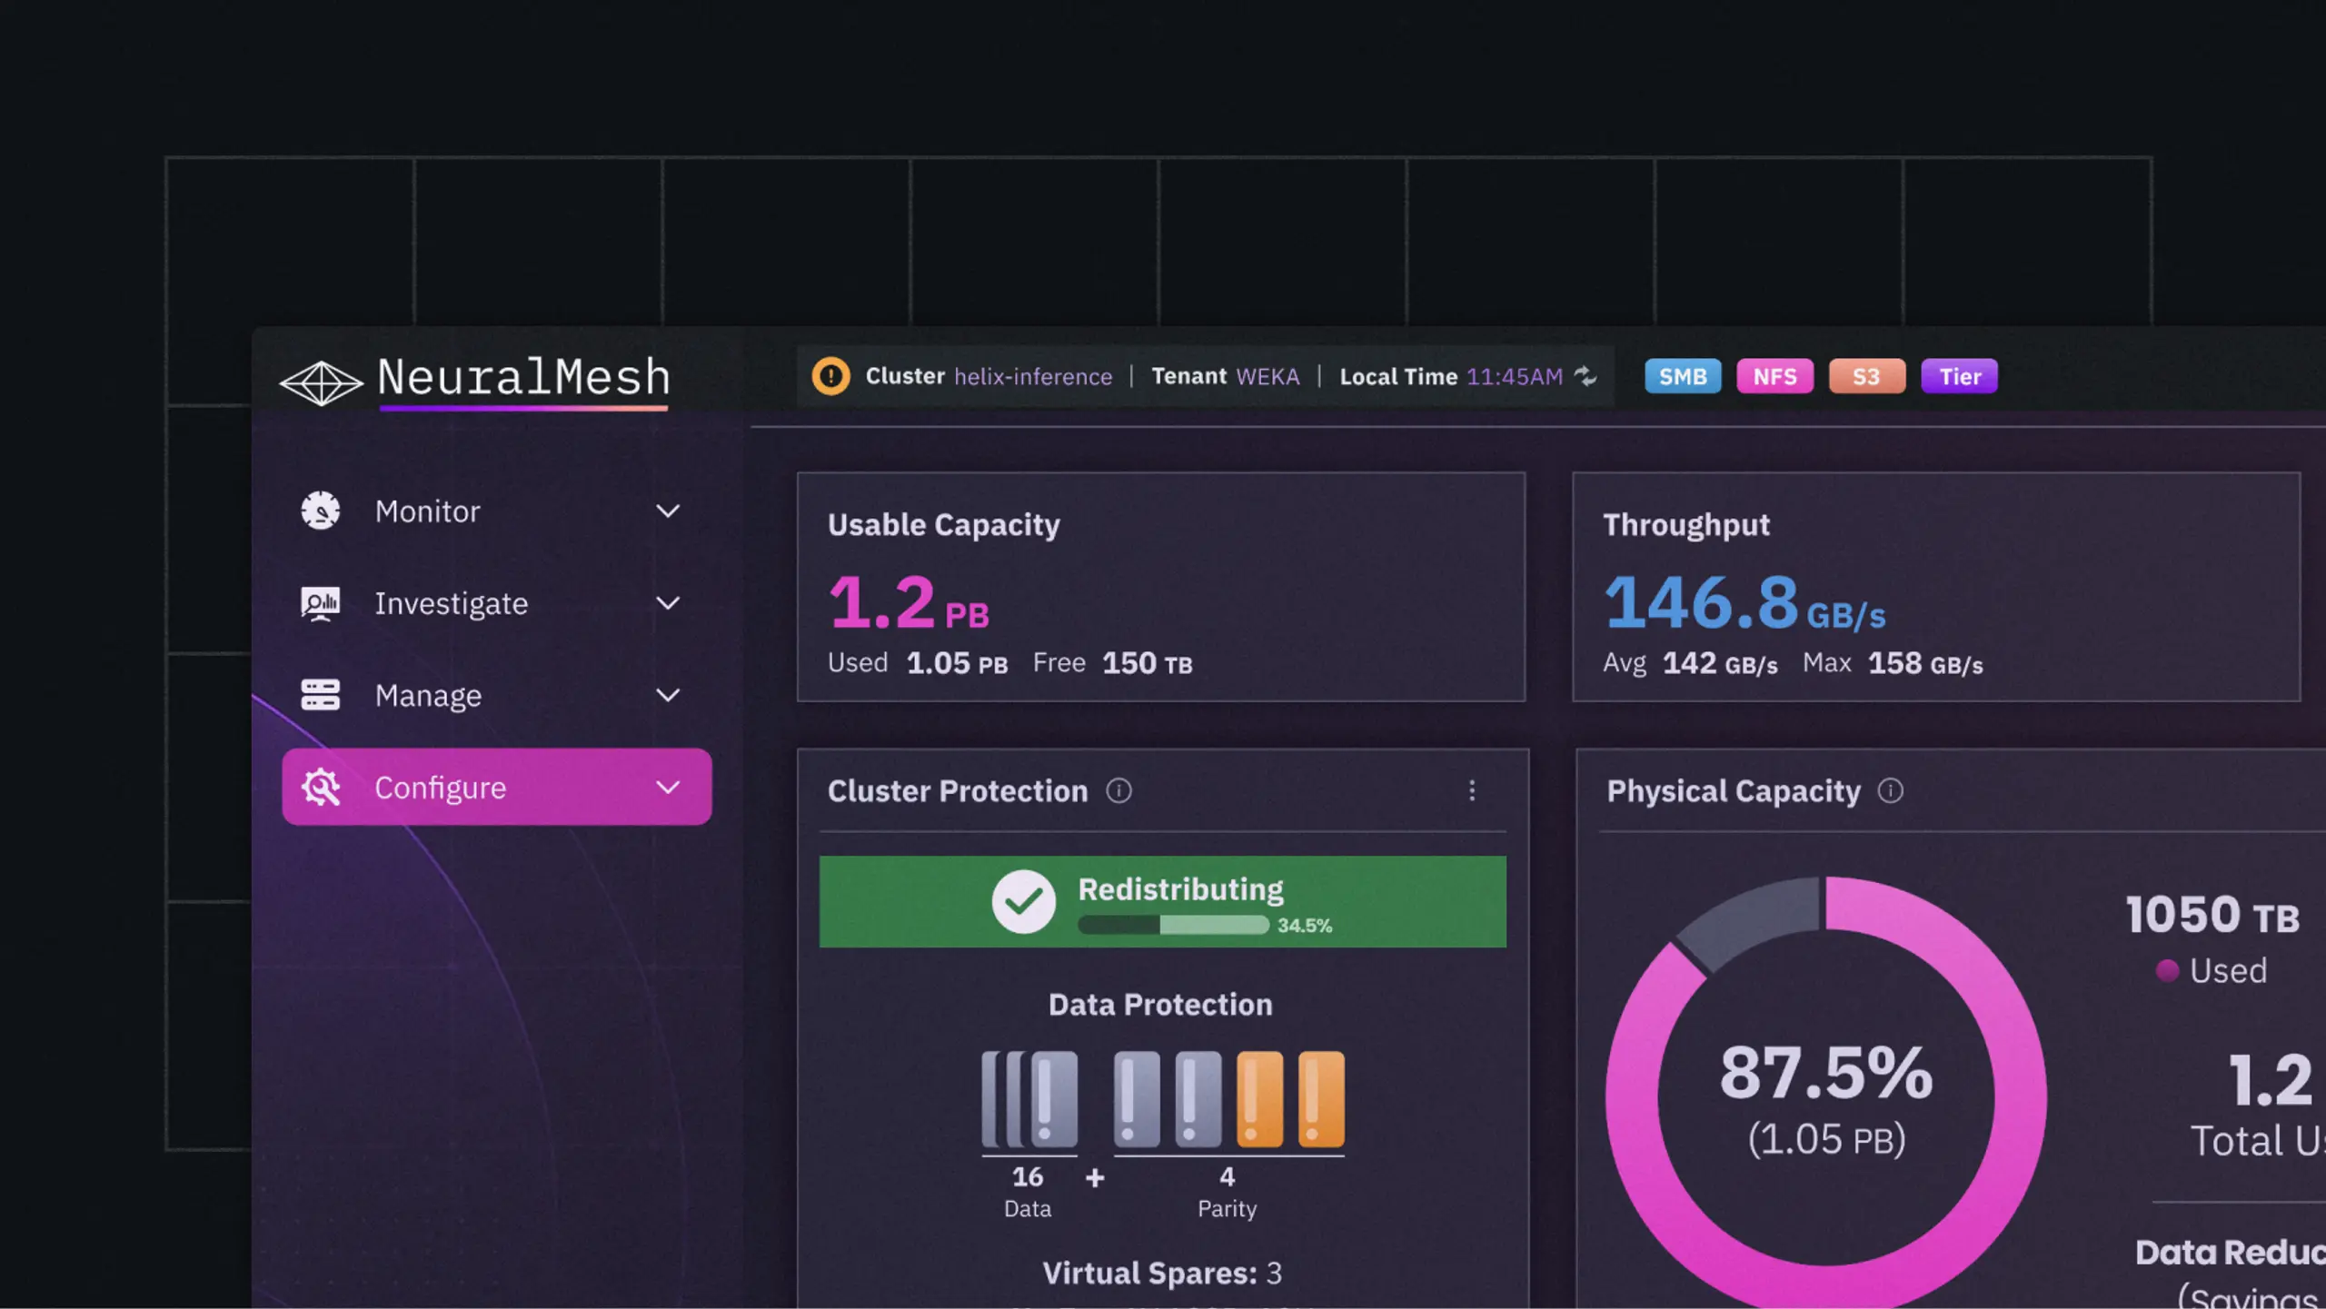Click the Usable Capacity card

1161,587
